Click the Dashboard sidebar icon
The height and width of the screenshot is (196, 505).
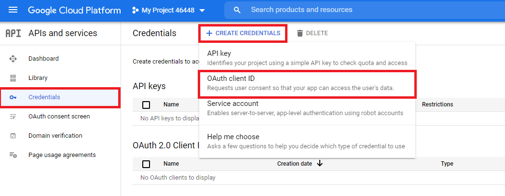[x=13, y=59]
